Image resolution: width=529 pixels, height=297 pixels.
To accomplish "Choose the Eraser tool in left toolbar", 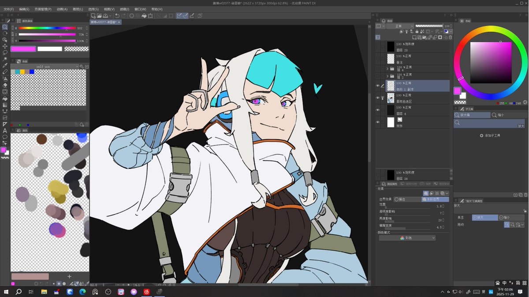I will pos(5,85).
